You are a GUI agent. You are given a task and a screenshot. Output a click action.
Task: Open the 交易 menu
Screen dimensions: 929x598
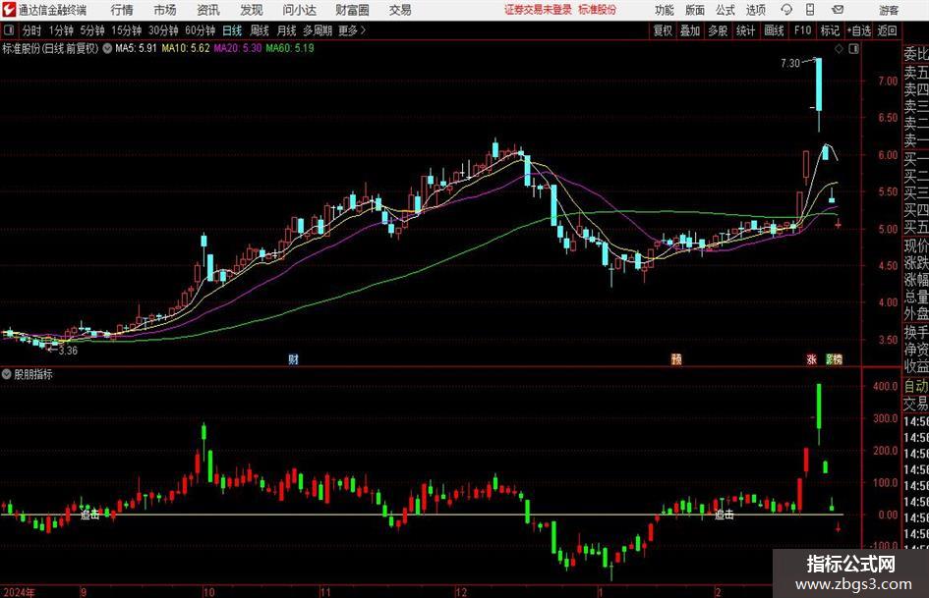[400, 10]
